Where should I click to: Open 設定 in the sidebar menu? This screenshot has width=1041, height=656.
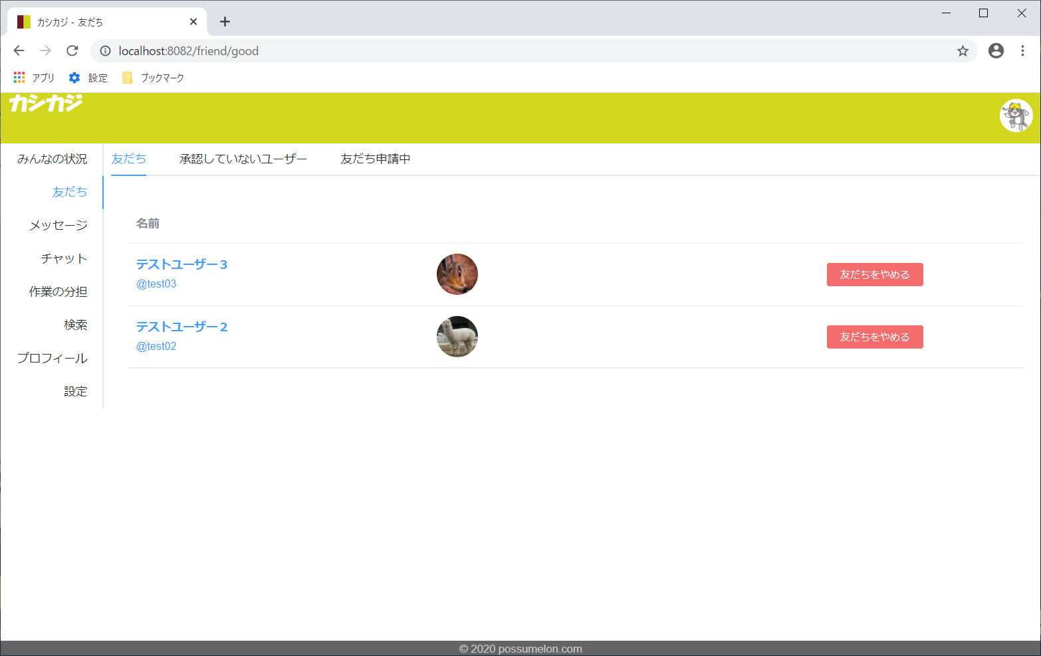(52, 391)
